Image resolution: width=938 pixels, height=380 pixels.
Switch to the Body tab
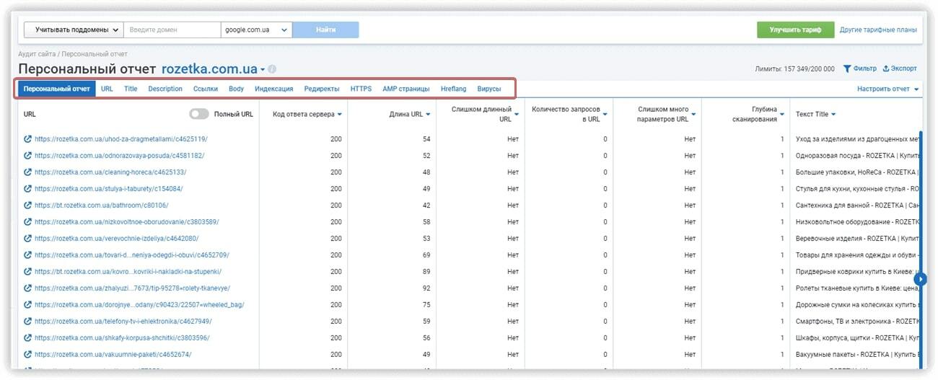point(236,89)
